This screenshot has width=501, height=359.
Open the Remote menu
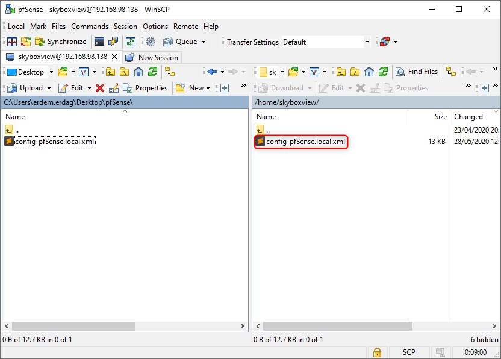(185, 27)
